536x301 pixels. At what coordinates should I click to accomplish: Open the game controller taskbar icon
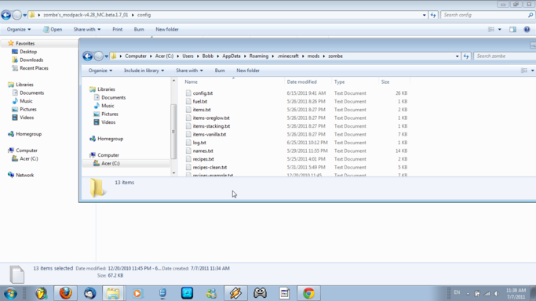[x=260, y=293]
